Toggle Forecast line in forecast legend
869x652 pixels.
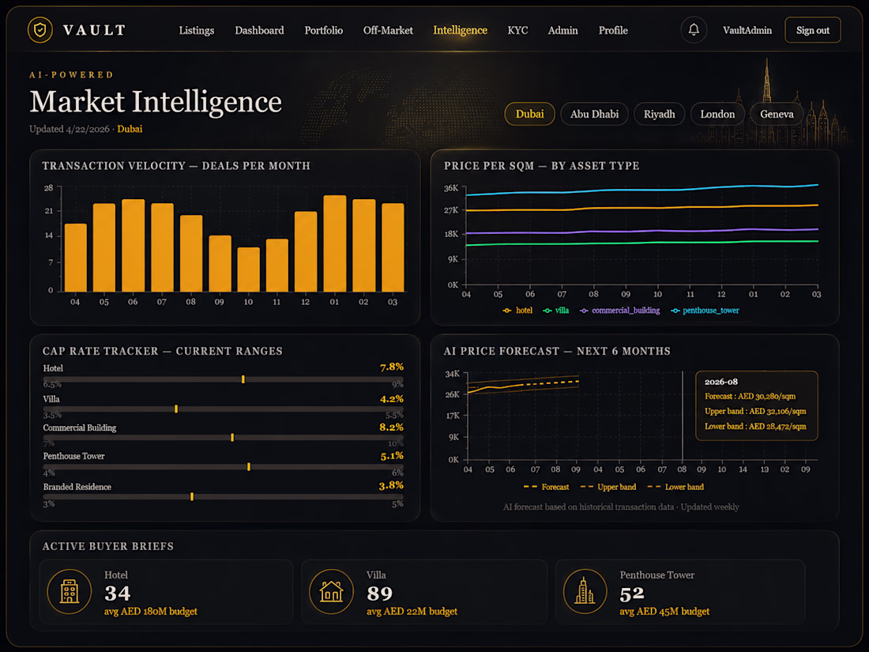(547, 487)
